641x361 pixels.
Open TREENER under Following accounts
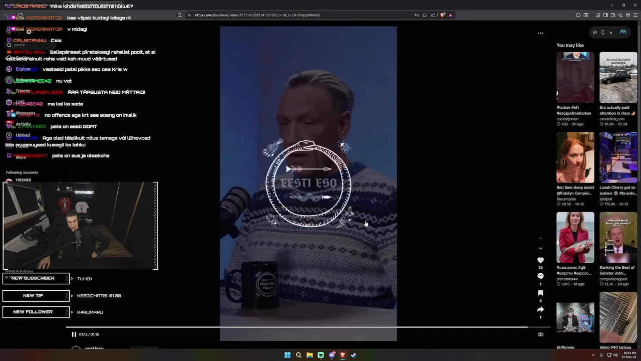click(24, 180)
